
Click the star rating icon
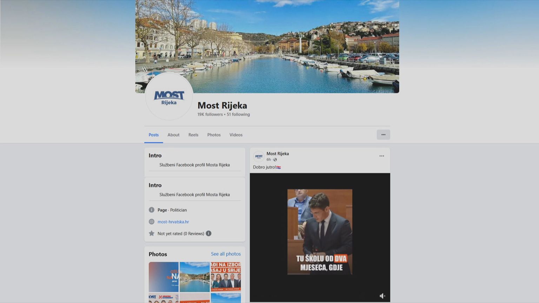152,234
